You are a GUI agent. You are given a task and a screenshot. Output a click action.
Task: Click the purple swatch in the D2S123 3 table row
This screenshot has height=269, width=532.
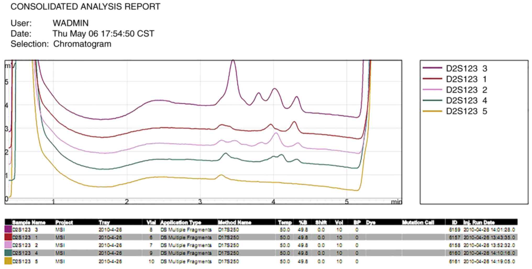pos(8,230)
